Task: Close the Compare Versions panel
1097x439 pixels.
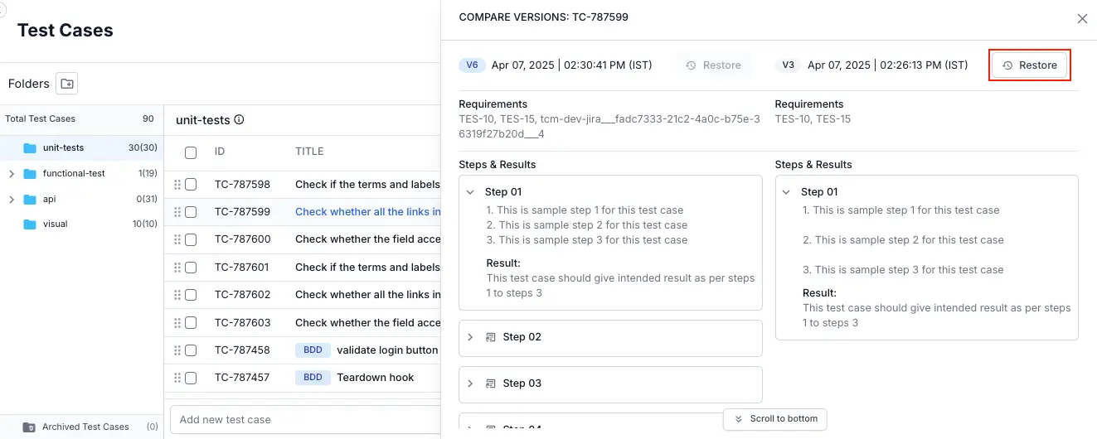Action: click(1082, 18)
